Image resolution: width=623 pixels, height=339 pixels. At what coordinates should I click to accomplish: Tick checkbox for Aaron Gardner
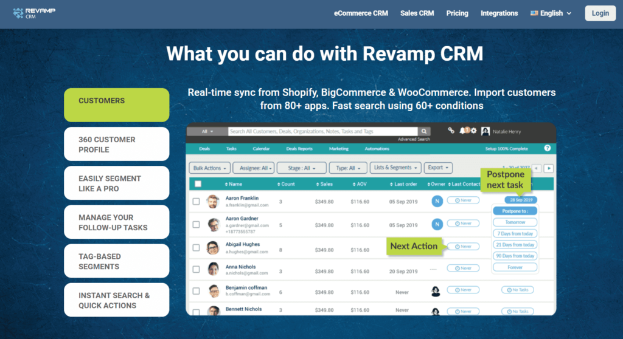point(197,225)
